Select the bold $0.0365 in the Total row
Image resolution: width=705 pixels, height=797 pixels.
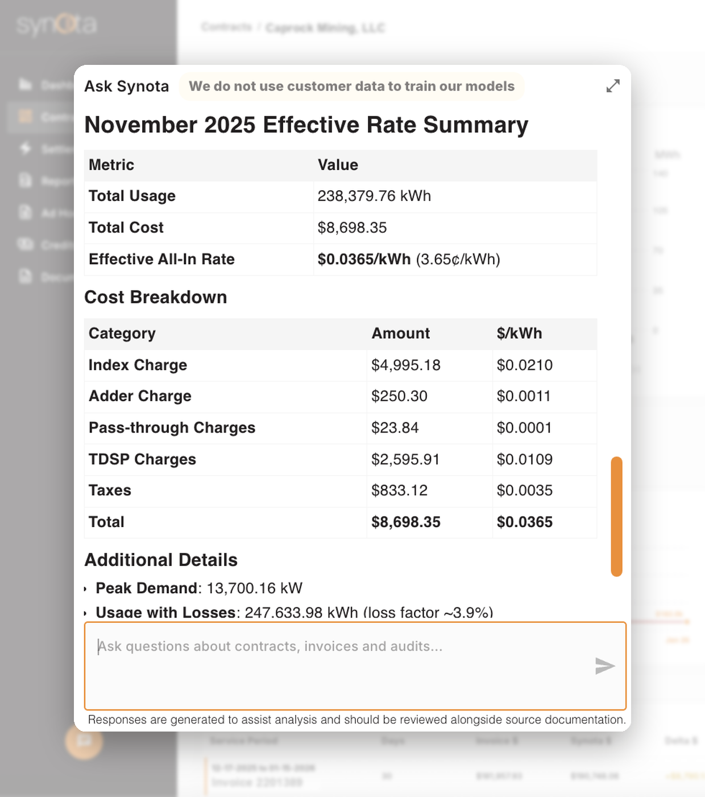[x=525, y=522]
